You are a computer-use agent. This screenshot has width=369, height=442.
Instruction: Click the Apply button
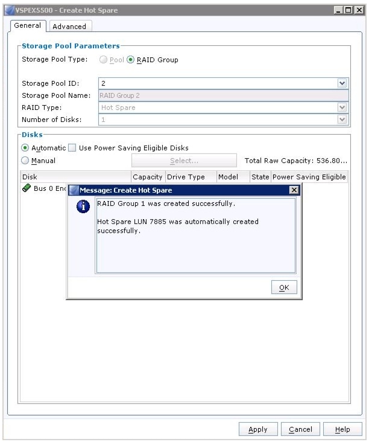(x=258, y=429)
